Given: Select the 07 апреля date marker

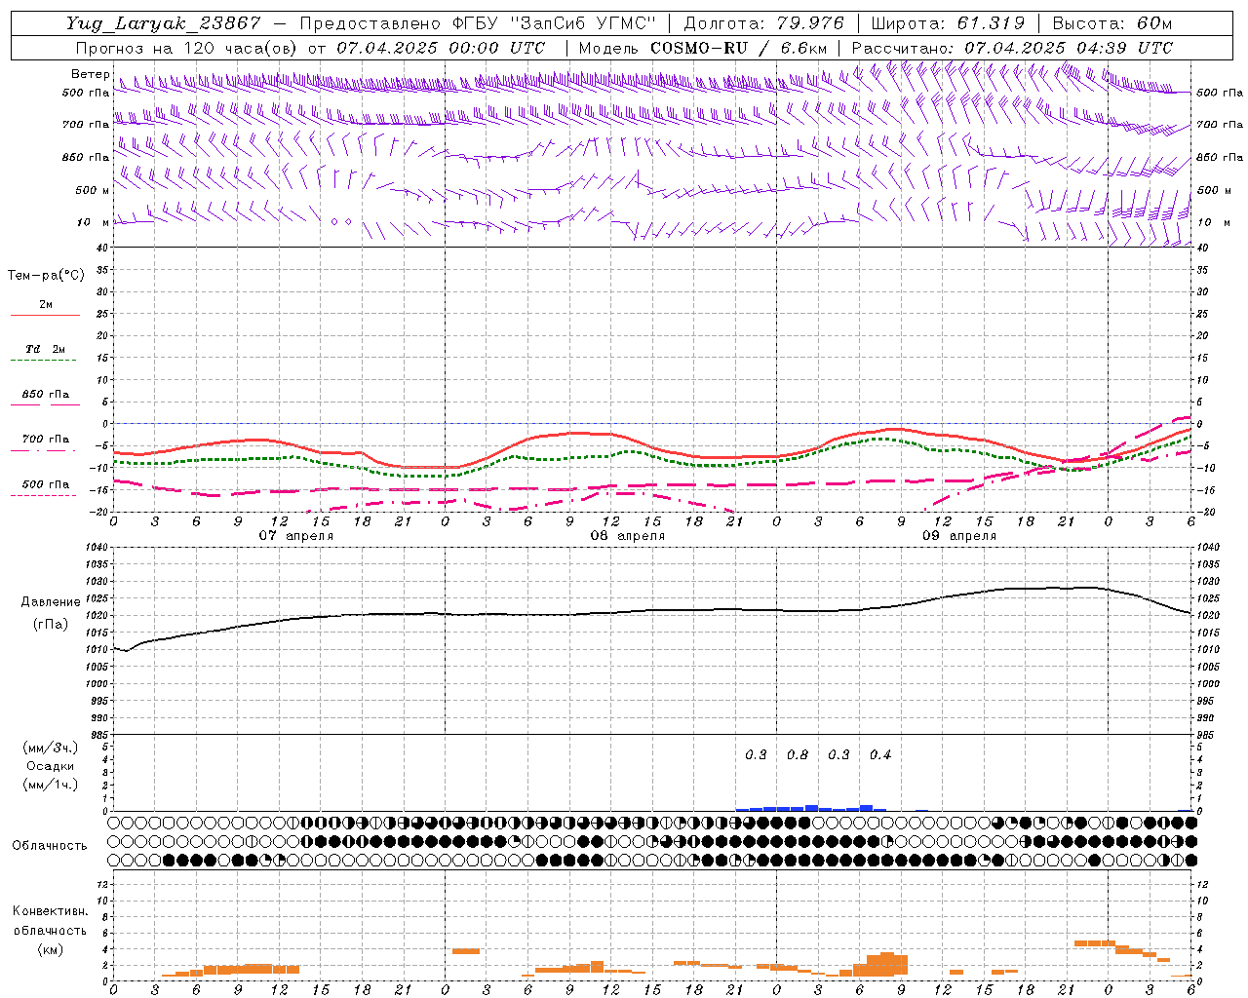Looking at the screenshot, I should [295, 535].
